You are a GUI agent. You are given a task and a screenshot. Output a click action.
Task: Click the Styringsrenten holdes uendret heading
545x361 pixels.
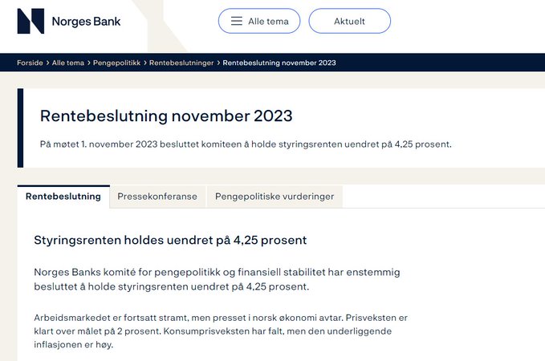[170, 240]
